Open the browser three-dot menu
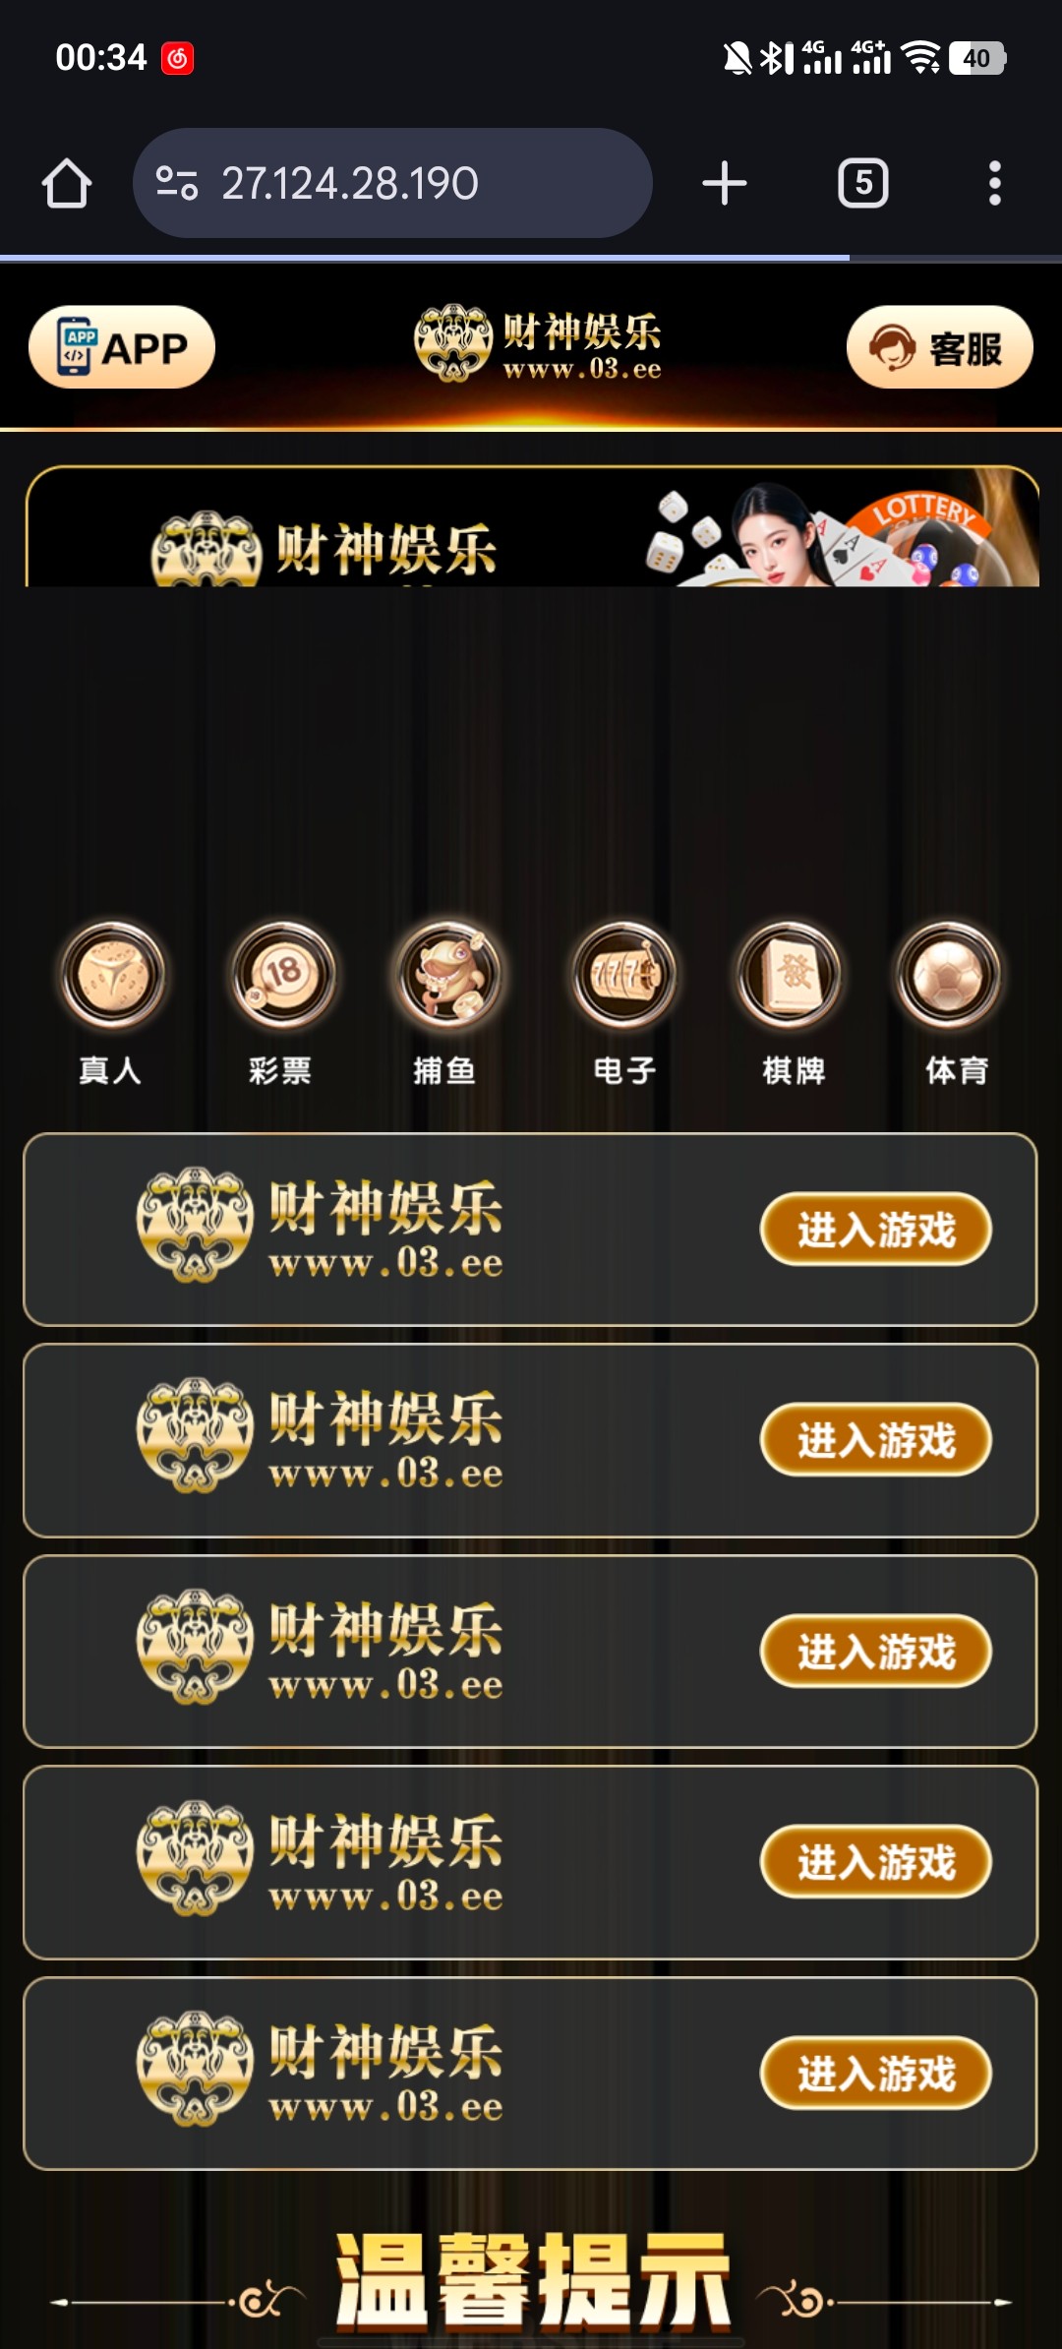Screen dimensions: 1062x2349 coord(995,184)
